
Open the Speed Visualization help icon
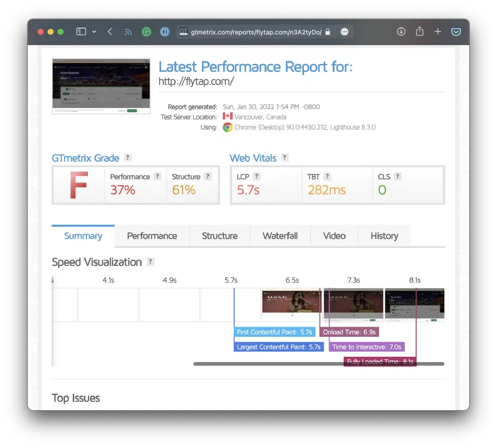coord(150,262)
